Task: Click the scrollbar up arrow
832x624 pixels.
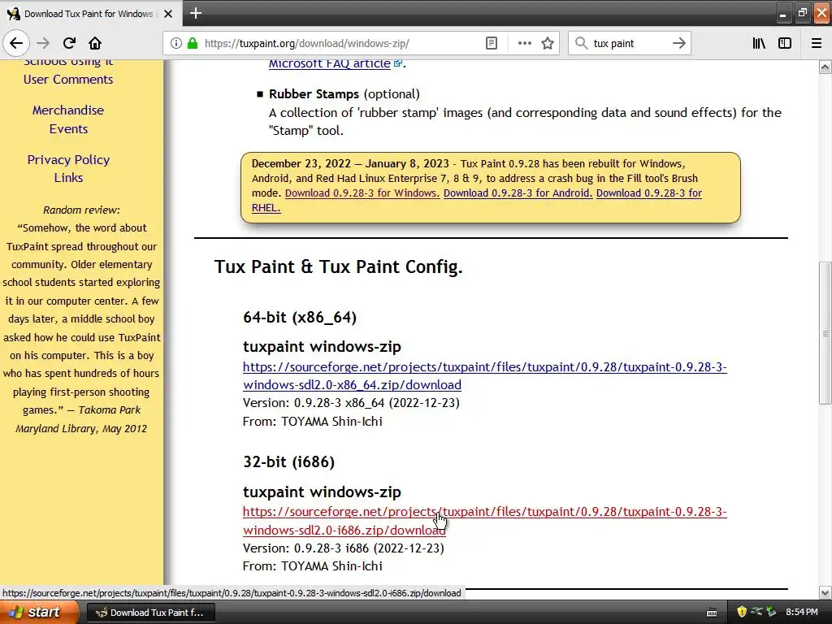Action: pyautogui.click(x=825, y=67)
